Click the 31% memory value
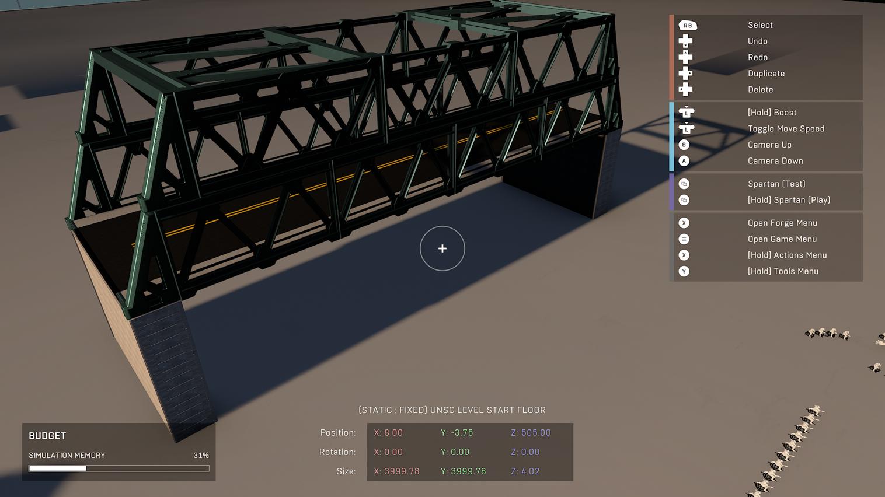 [201, 455]
